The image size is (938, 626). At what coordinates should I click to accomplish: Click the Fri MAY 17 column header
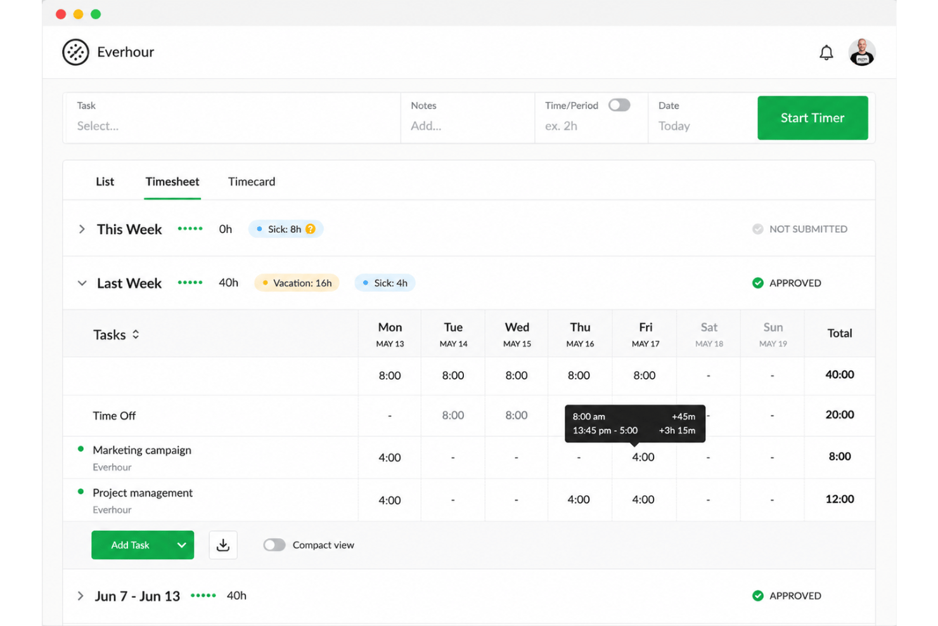(645, 334)
